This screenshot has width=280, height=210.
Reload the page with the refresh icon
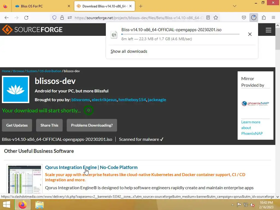tap(26, 18)
